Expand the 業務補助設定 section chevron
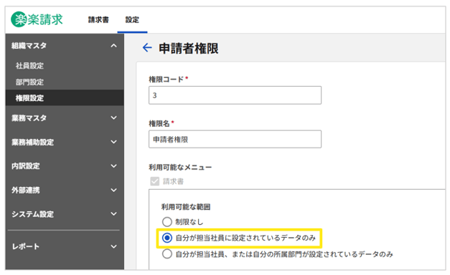Screen dimensions: 450x275 [x=113, y=142]
